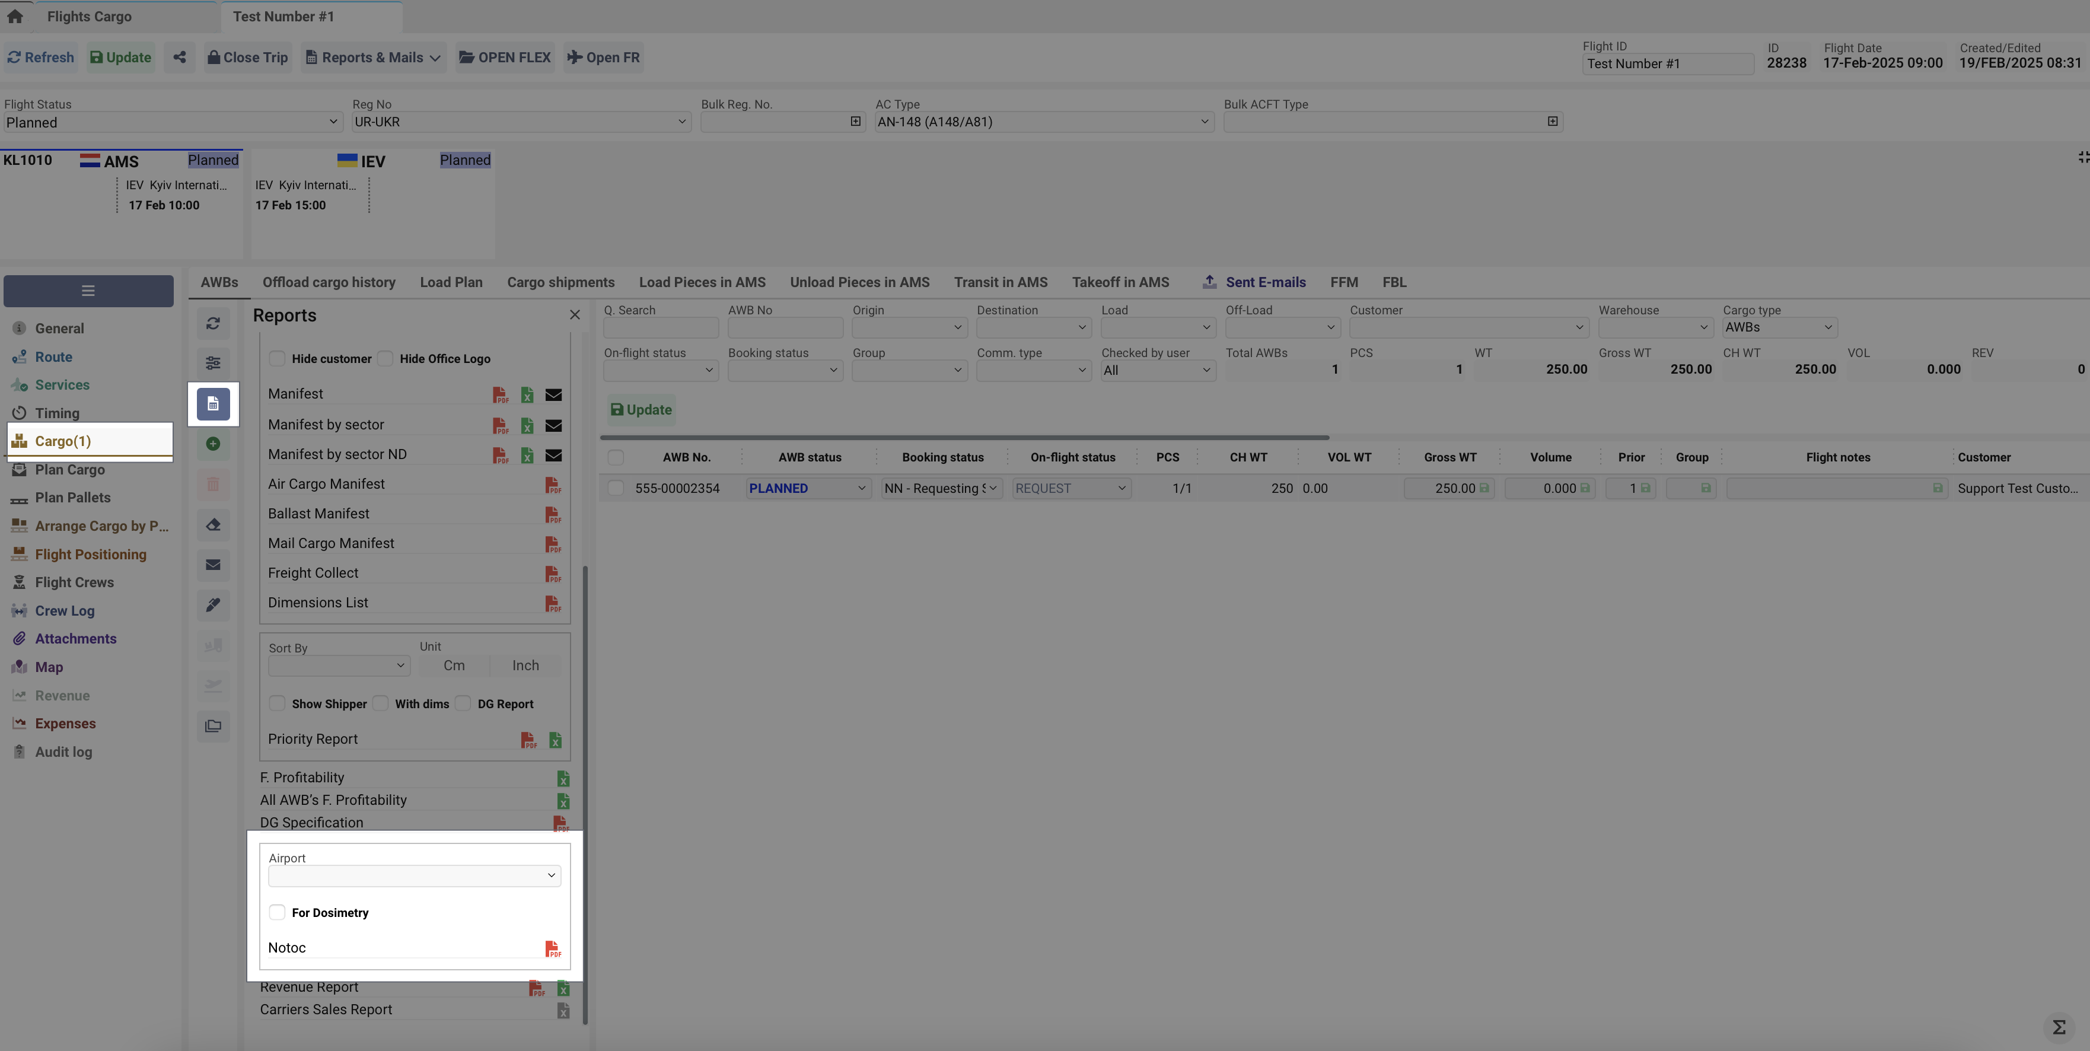Open the Airport dropdown

tap(414, 875)
